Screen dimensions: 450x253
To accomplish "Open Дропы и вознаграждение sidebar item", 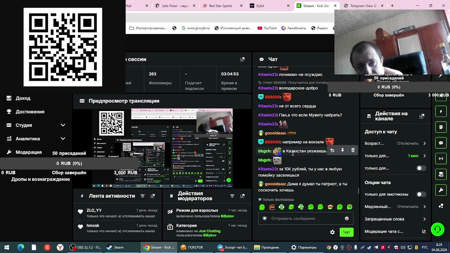I will click(x=40, y=179).
